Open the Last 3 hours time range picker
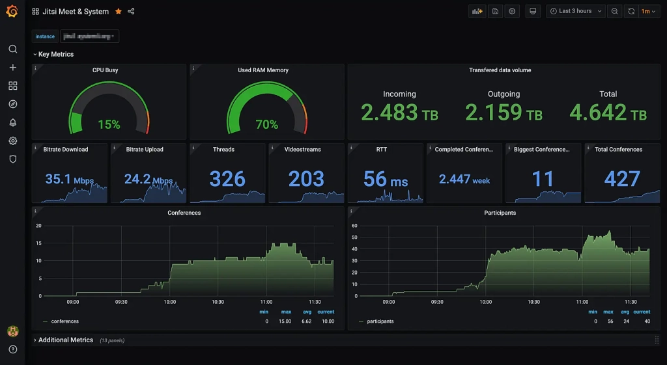667x365 pixels. point(576,11)
